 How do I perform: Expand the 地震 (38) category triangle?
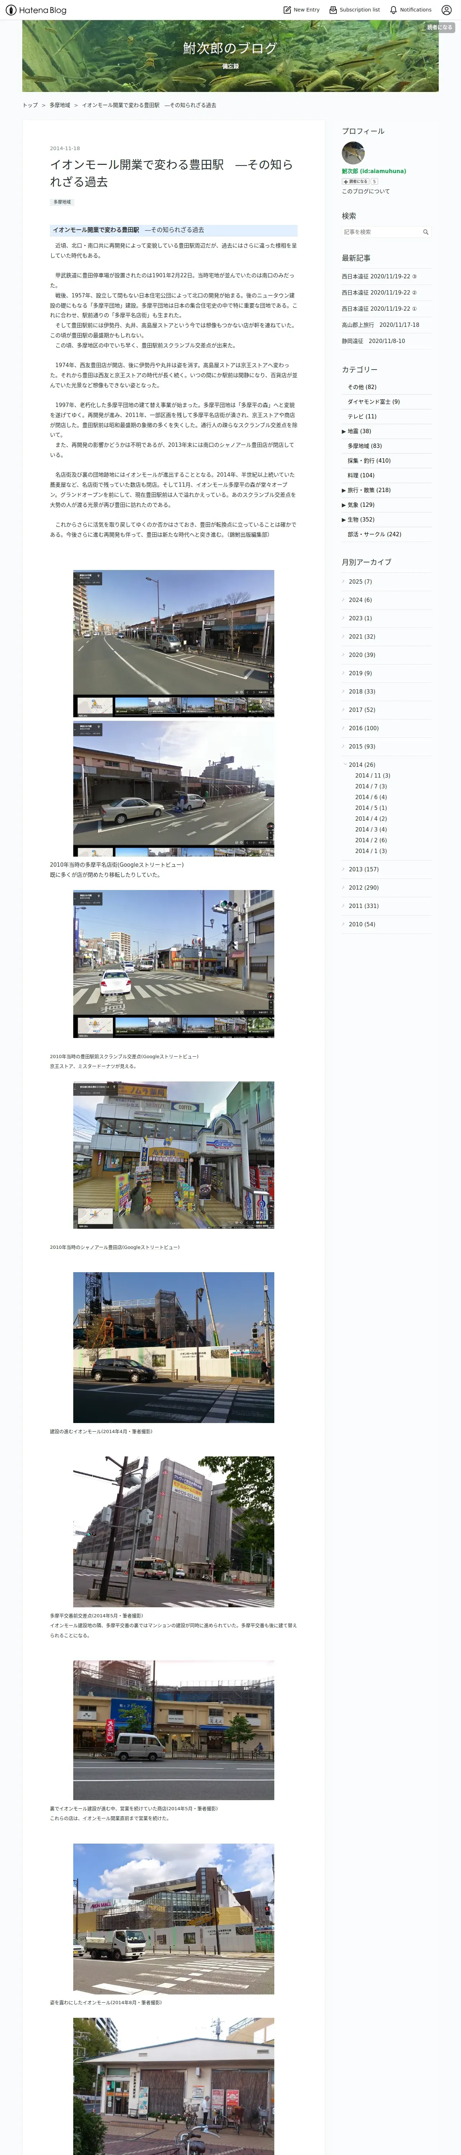click(x=344, y=432)
